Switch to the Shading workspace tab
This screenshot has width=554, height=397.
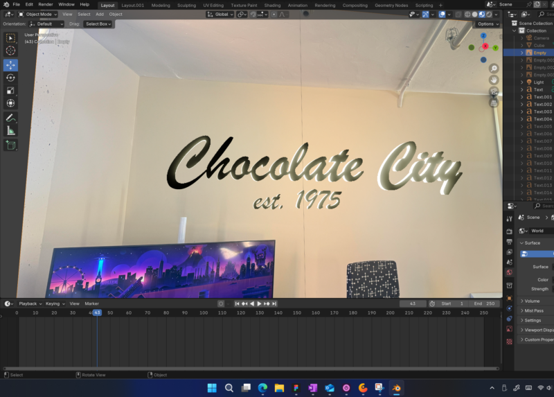click(272, 6)
